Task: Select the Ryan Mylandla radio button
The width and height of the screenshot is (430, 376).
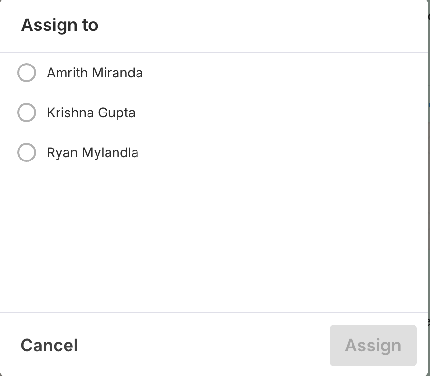Action: (27, 153)
